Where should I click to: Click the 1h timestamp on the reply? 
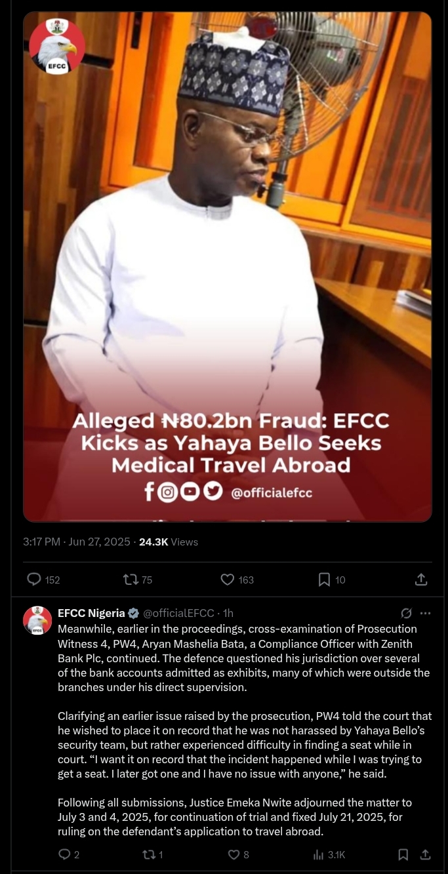pos(228,613)
